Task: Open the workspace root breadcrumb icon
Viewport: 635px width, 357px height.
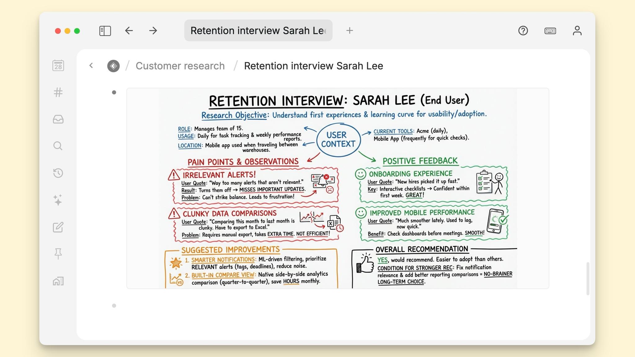Action: tap(113, 66)
